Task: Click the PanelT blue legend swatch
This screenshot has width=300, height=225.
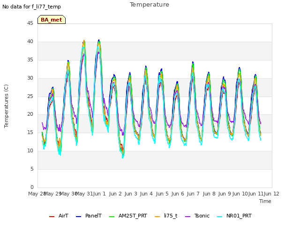Action: point(78,217)
